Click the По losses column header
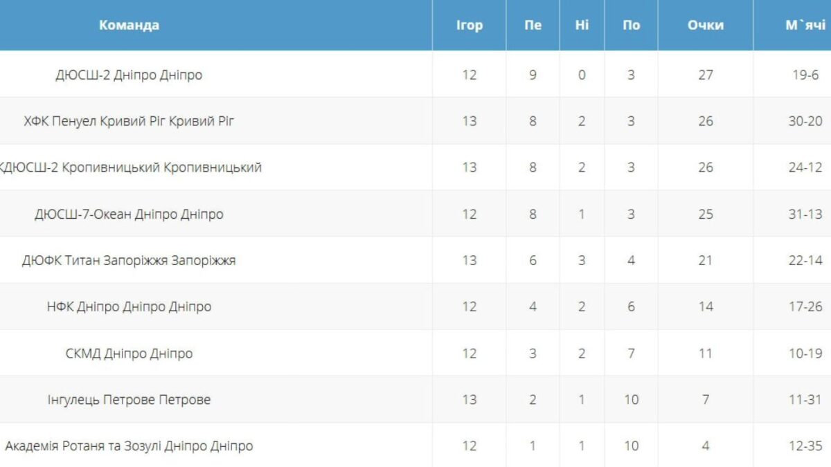The height and width of the screenshot is (467, 831). [x=631, y=25]
